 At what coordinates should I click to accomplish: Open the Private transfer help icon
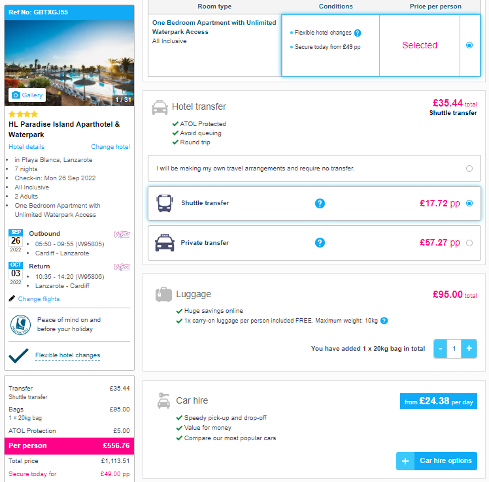point(320,242)
